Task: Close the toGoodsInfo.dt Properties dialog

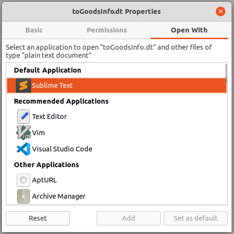Action: click(221, 11)
